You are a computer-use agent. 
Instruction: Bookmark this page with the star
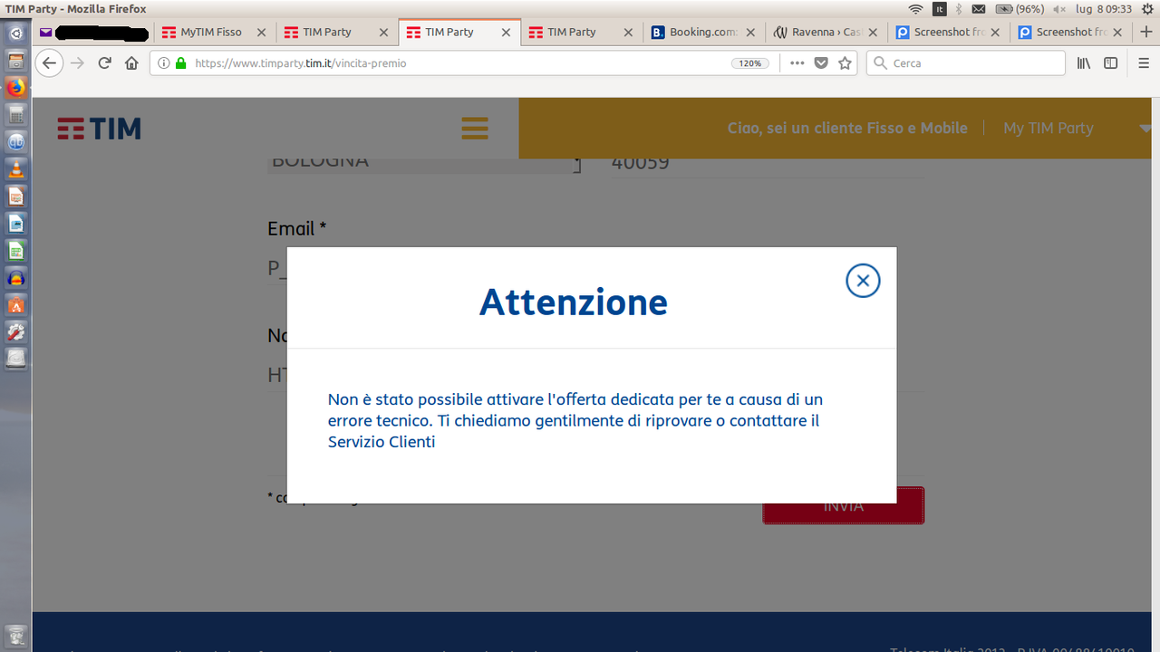[x=845, y=63]
